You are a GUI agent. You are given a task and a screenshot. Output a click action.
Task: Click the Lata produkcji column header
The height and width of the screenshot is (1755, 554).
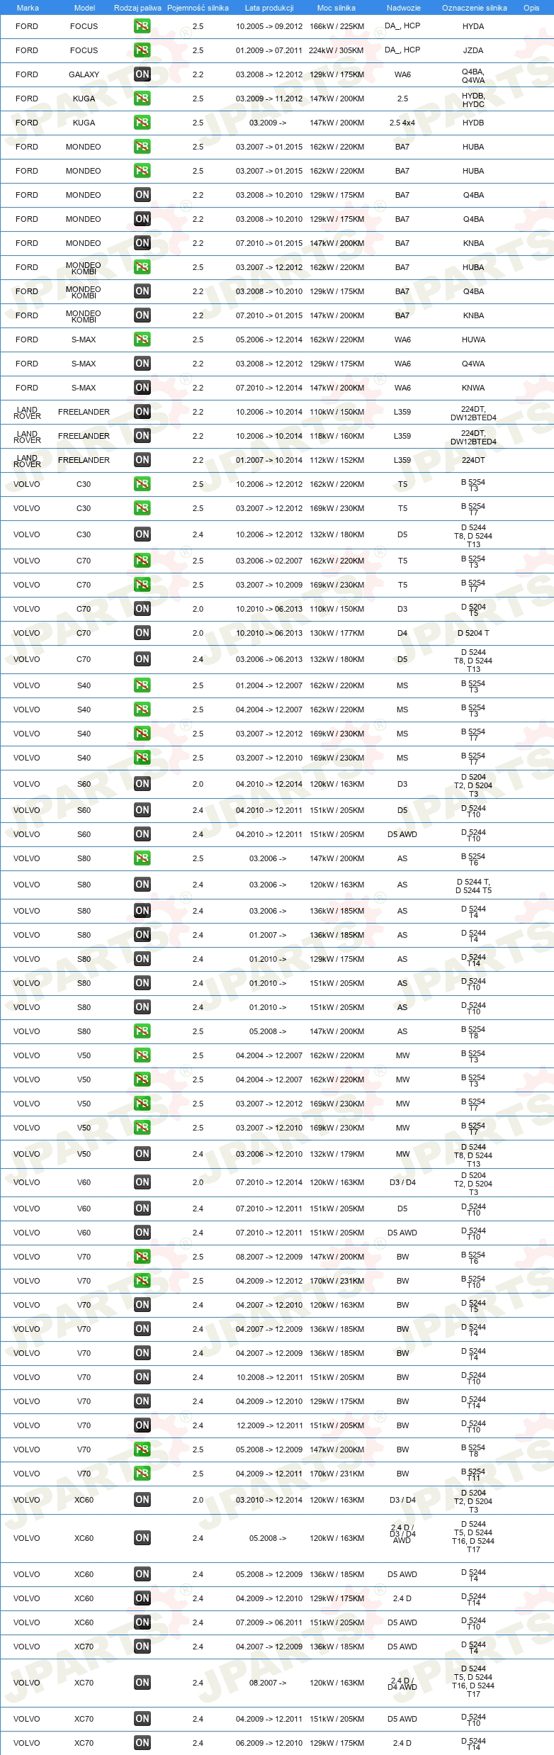(x=269, y=8)
